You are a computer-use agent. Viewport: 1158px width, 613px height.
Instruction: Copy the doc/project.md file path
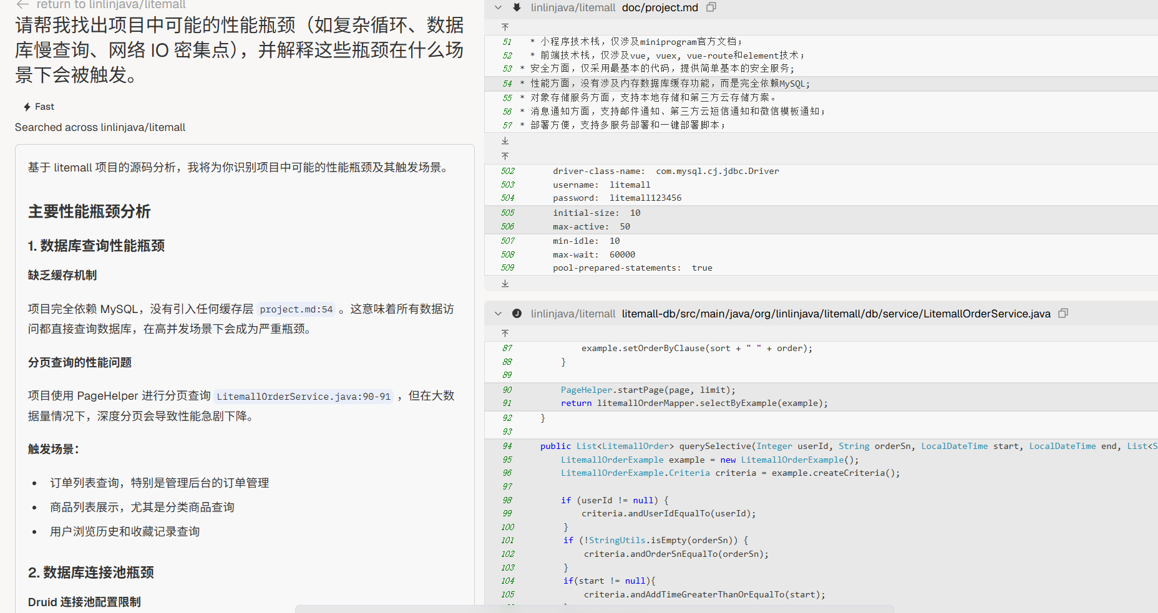[711, 7]
